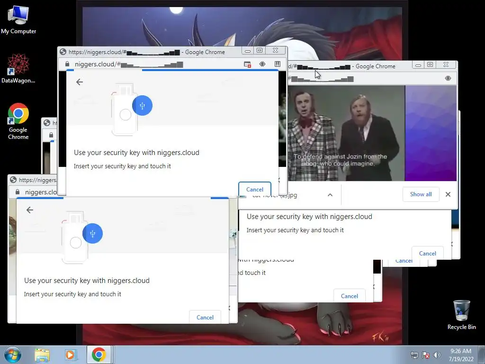Expand the chevron menu for the downloaded jpg

330,195
